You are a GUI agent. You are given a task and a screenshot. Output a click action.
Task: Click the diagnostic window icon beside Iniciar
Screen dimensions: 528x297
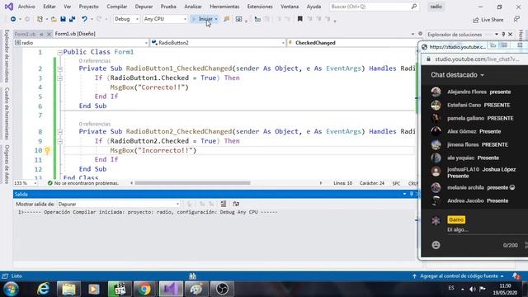point(238,19)
